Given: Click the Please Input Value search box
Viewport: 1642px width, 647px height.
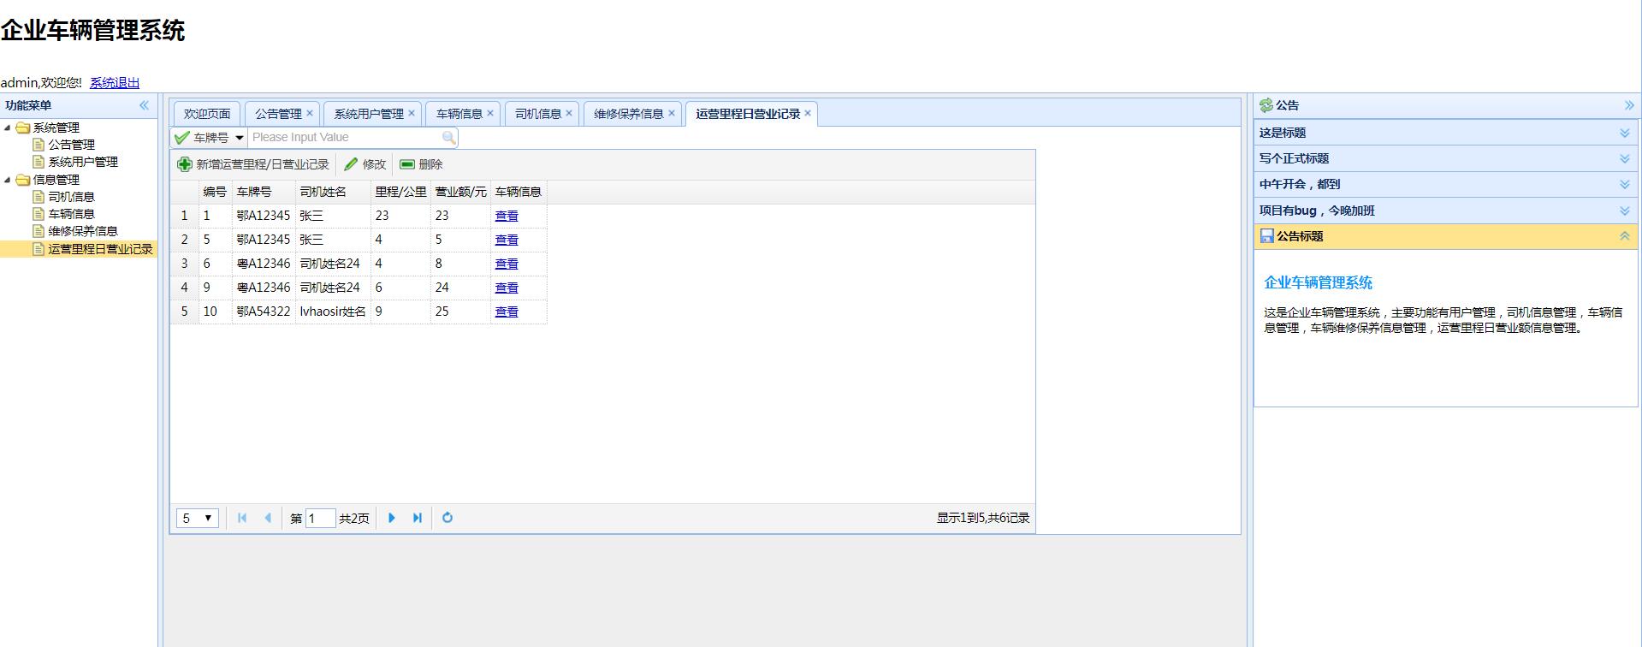Looking at the screenshot, I should 345,137.
